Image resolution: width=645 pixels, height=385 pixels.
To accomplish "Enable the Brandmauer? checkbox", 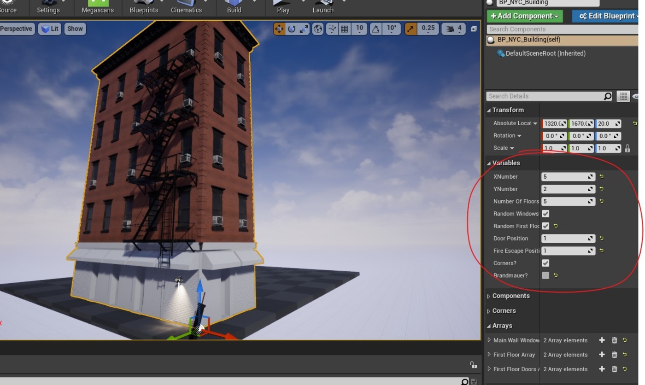I will point(545,275).
